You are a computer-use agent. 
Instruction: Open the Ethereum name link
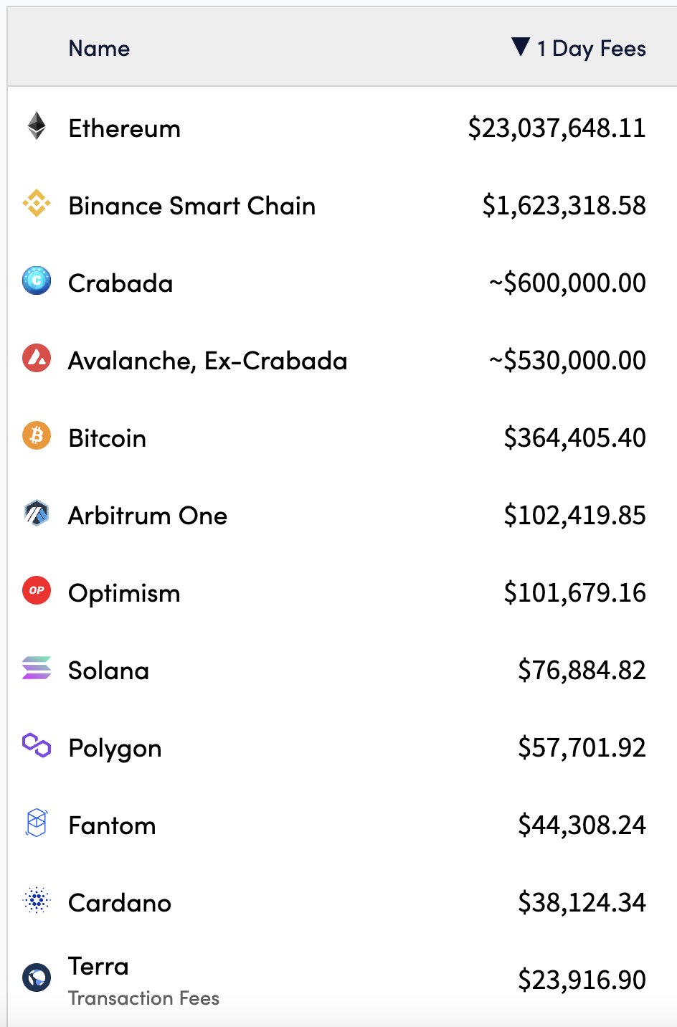pos(124,129)
